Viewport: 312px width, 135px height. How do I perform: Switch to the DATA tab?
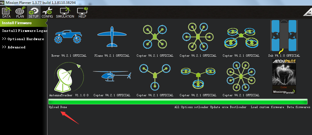6,13
